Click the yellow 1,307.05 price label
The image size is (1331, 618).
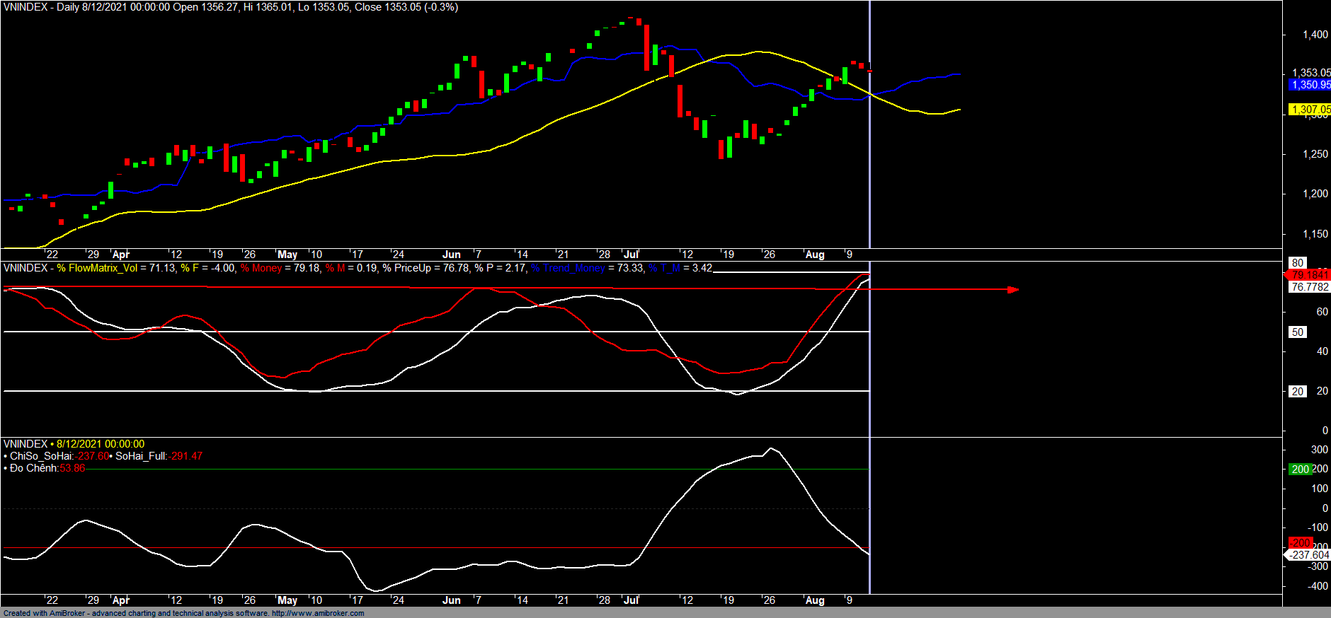1309,109
